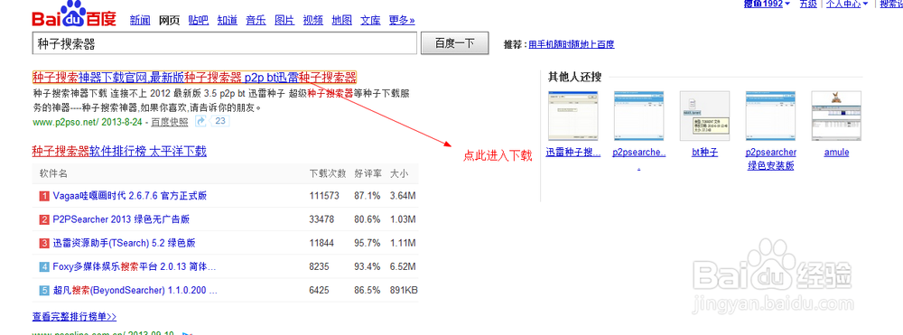
Task: Click the bt种子 thumbnail image
Action: tap(705, 116)
